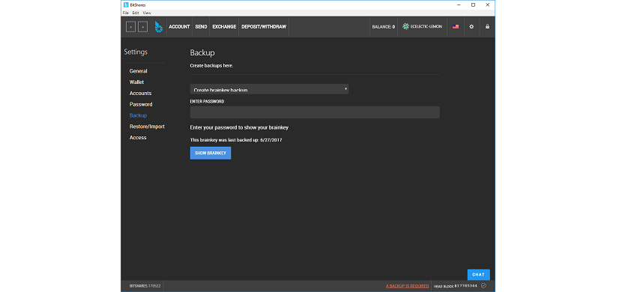628x292 pixels.
Task: Open the SEND navigation item
Action: pyautogui.click(x=201, y=27)
